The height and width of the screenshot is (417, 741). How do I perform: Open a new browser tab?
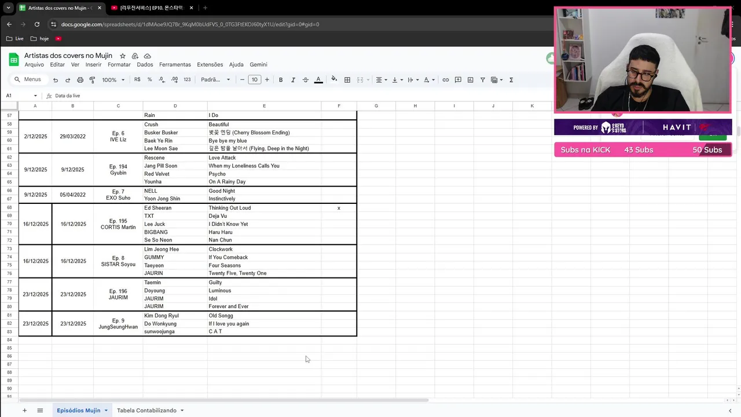(205, 8)
